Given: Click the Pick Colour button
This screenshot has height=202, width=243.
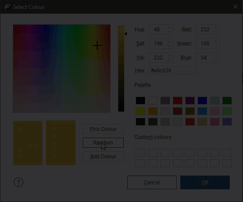Looking at the screenshot, I should (x=103, y=129).
